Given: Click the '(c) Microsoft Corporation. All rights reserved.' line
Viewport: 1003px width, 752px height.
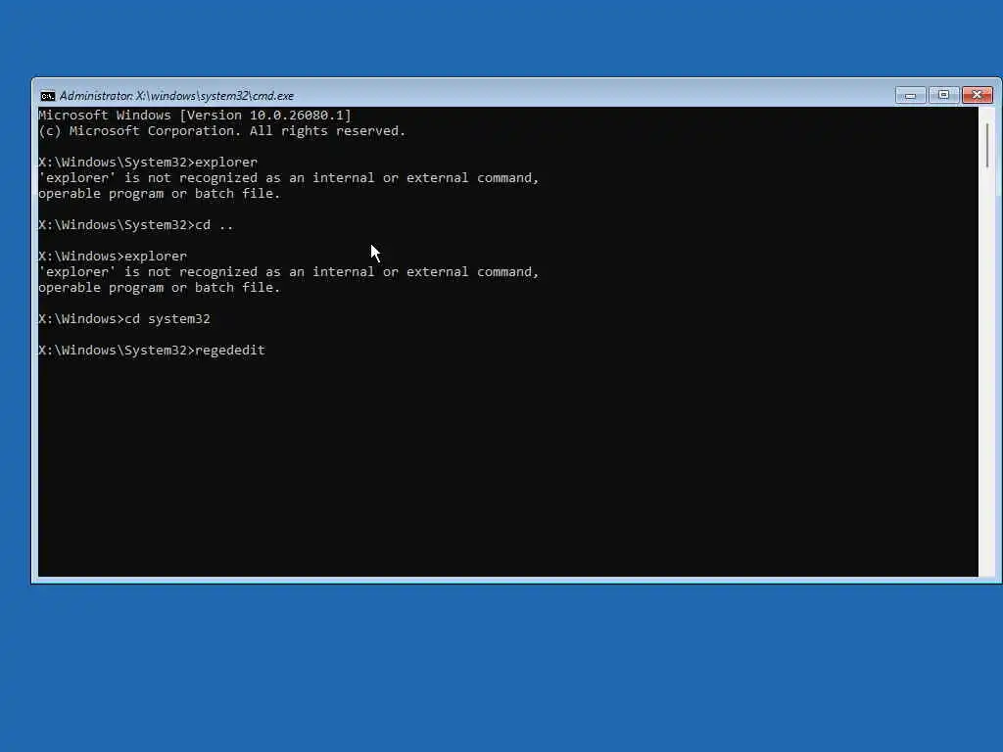Looking at the screenshot, I should (x=222, y=131).
